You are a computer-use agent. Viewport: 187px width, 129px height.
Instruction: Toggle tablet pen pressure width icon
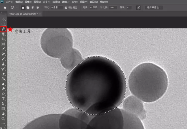pos(138,8)
